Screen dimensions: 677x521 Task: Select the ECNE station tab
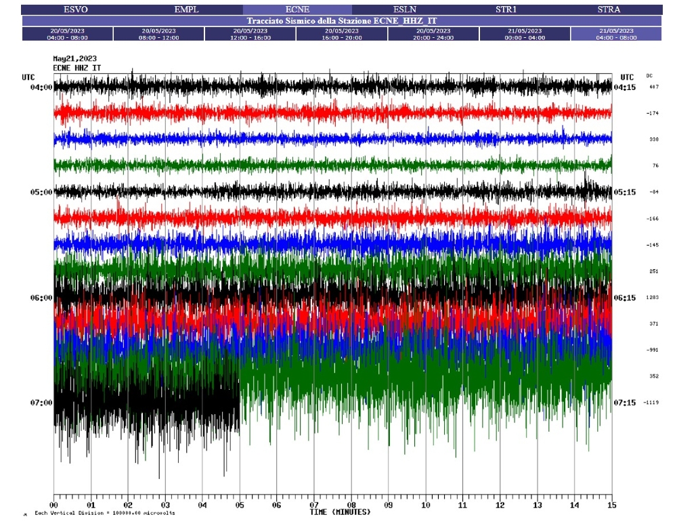(297, 9)
